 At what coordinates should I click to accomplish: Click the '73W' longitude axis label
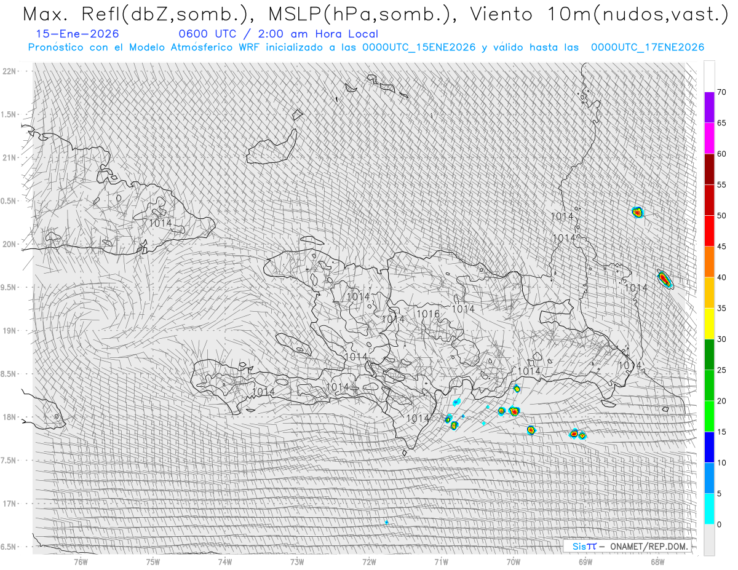tap(297, 561)
